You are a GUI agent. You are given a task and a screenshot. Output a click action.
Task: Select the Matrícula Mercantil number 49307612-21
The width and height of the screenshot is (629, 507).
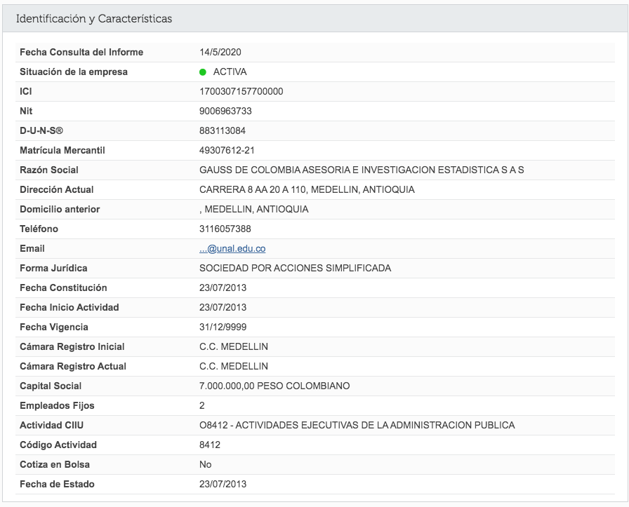pos(227,150)
